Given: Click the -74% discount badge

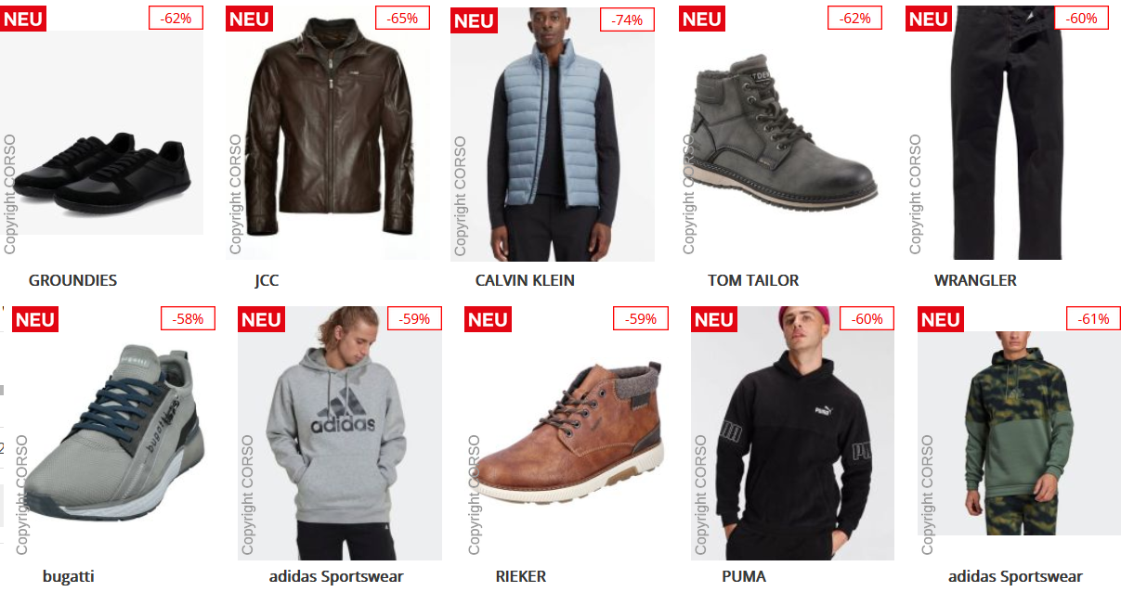Looking at the screenshot, I should [x=627, y=19].
